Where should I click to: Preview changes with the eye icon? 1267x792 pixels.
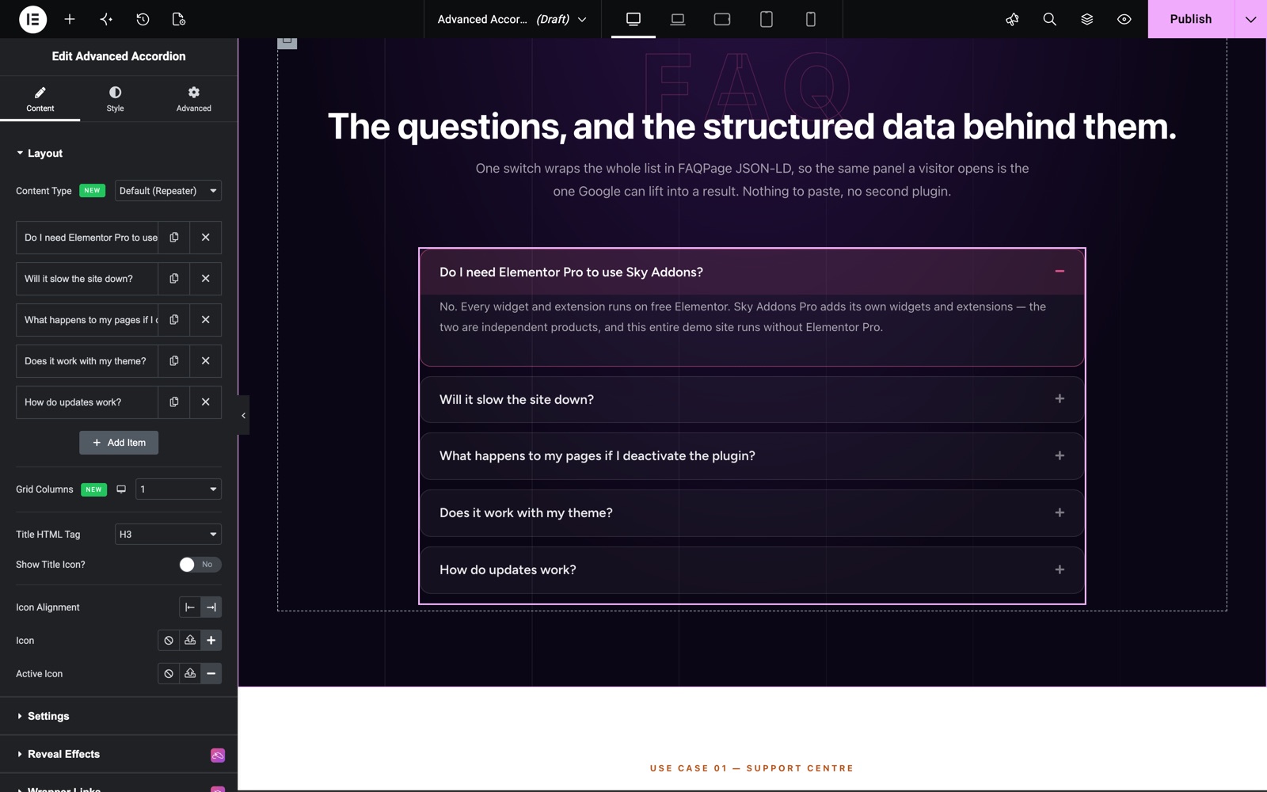pos(1124,19)
